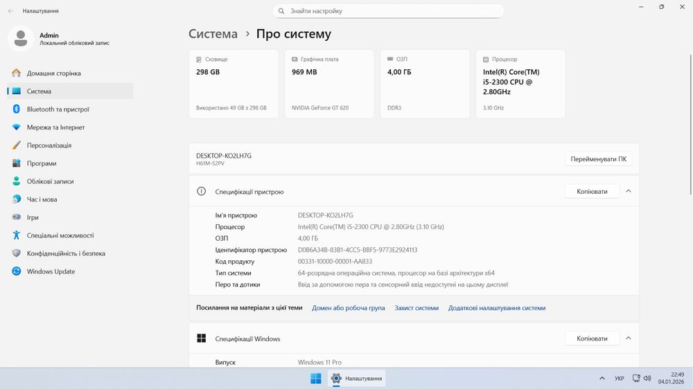
Task: Click the NVIDIA GeForce GT 620 text
Action: point(320,108)
